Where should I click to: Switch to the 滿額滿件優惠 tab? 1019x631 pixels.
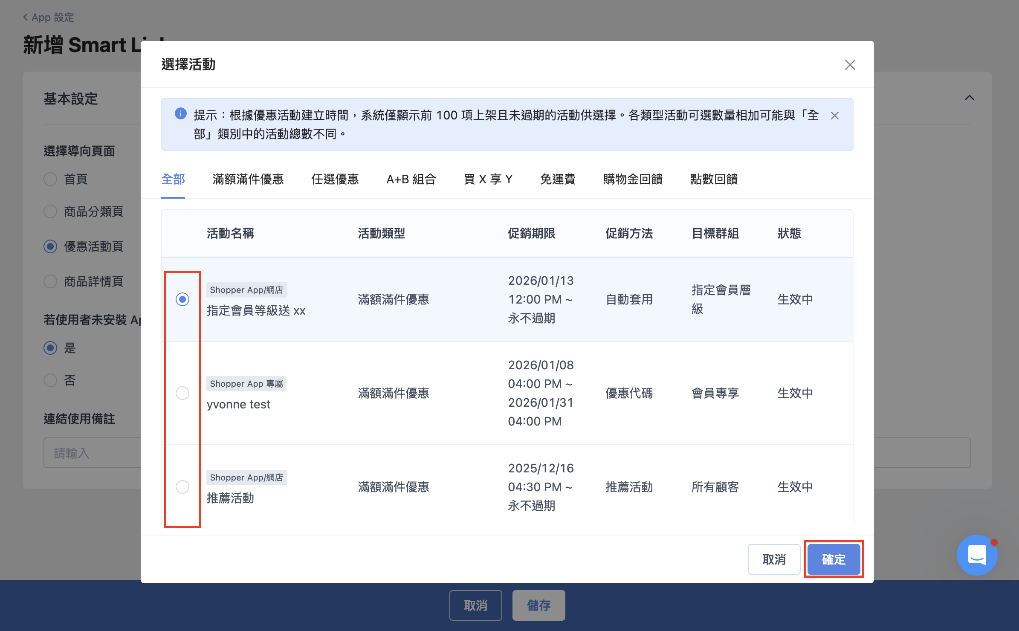pos(248,179)
